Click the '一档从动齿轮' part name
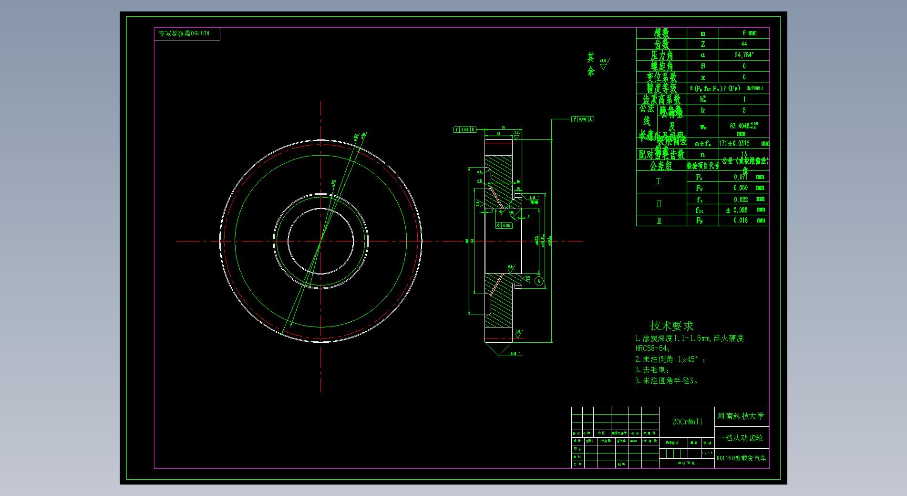The height and width of the screenshot is (496, 907). 741,438
